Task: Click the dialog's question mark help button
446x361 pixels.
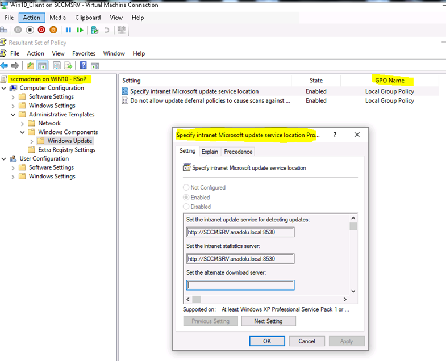Action: (335, 135)
